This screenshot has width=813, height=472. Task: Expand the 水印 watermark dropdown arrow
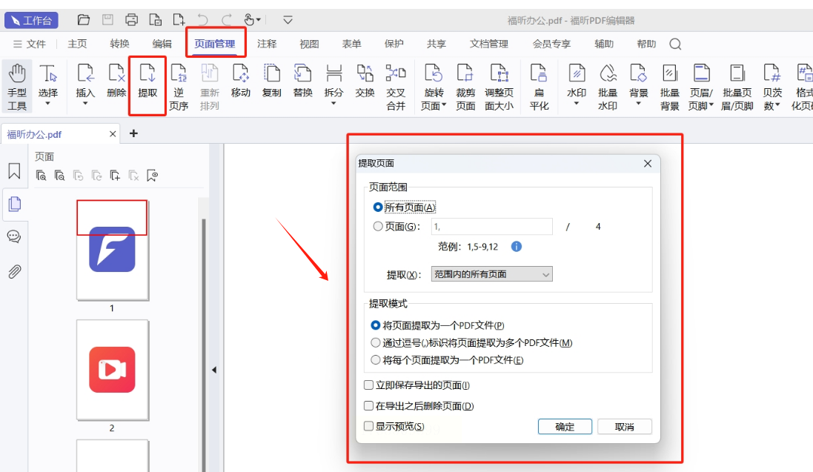[x=576, y=104]
